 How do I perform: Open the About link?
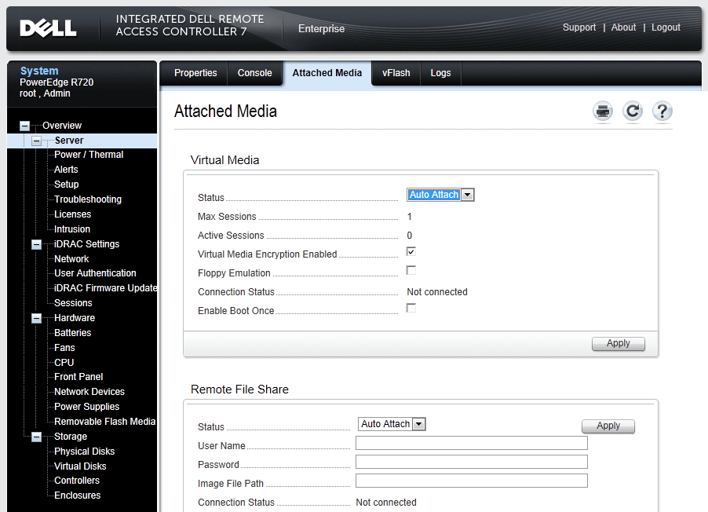click(623, 27)
